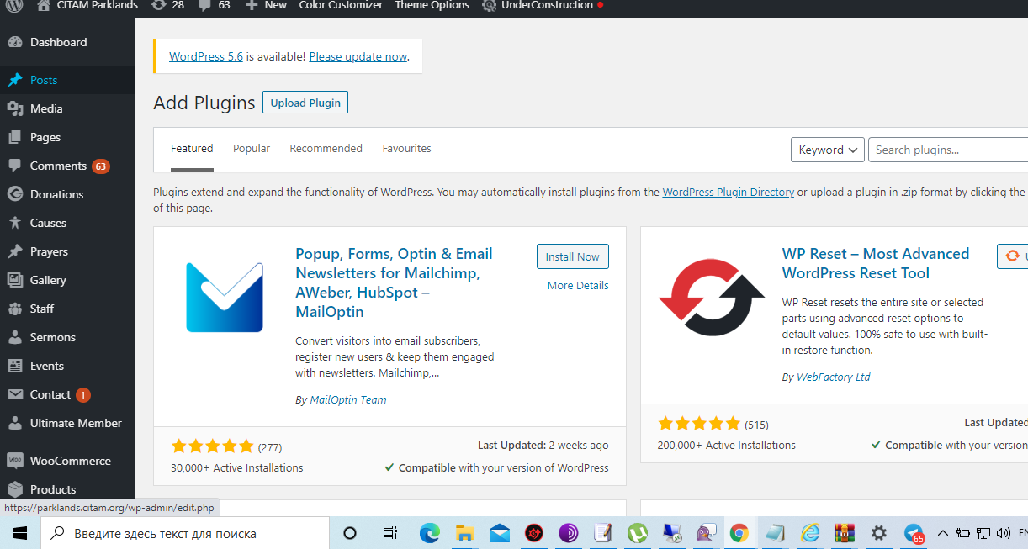Click the Prayers pin icon in sidebar

(14, 251)
